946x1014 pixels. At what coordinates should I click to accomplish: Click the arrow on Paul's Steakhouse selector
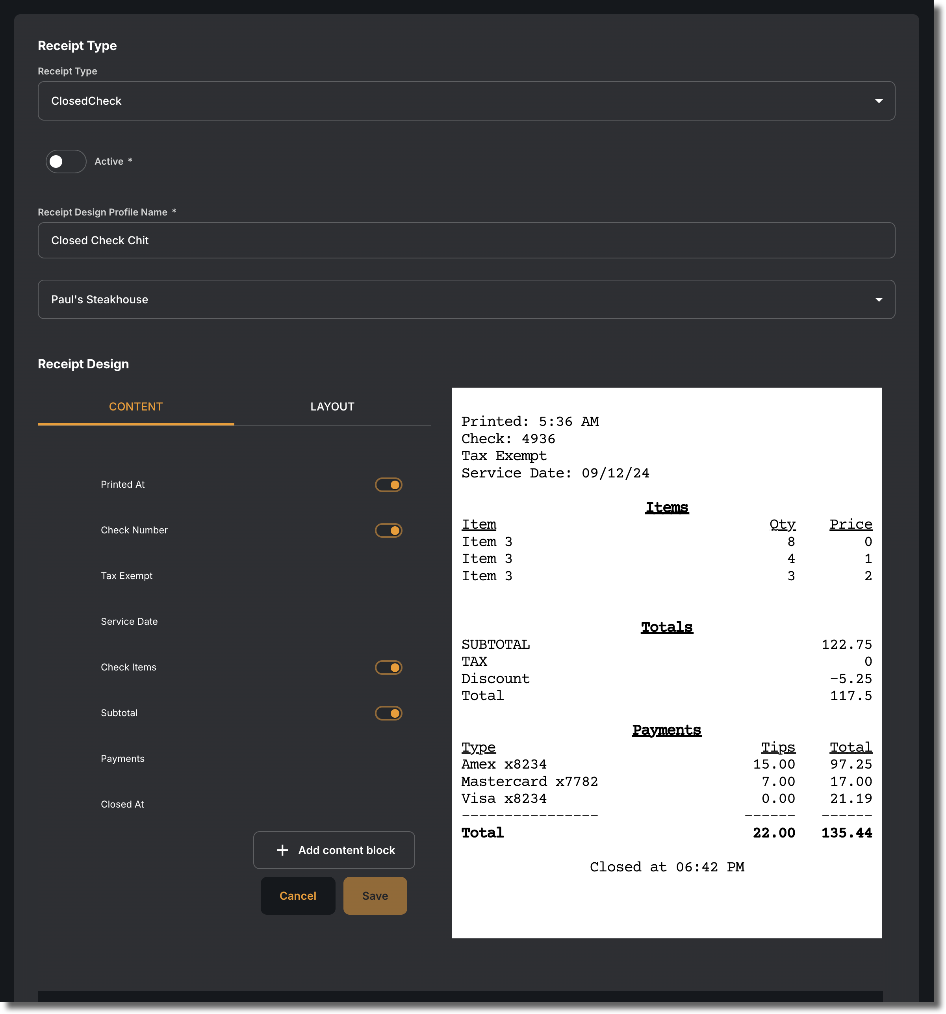click(x=879, y=299)
